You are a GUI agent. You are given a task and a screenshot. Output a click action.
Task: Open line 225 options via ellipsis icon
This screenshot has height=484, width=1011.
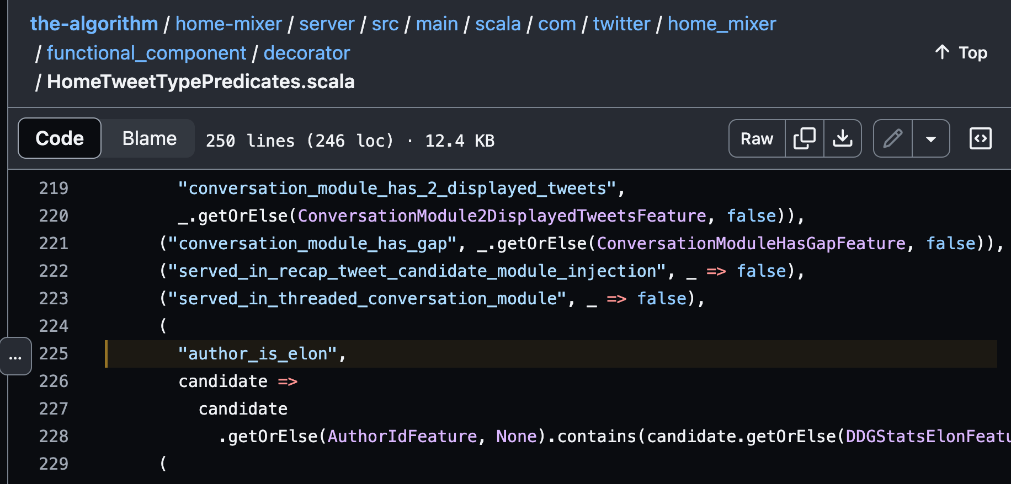15,356
